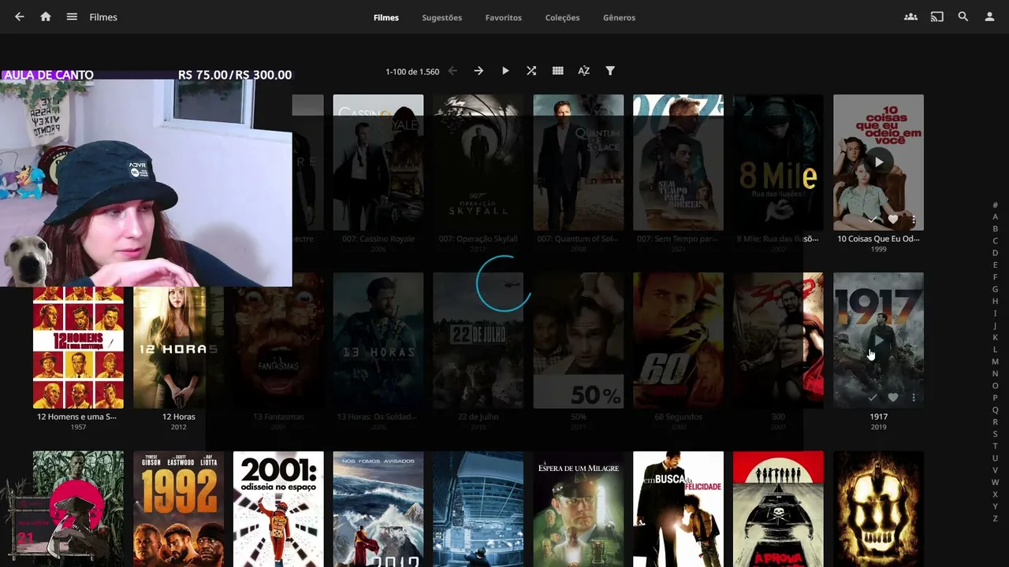
Task: Open the Em Busca da Felicidade poster
Action: 679,509
